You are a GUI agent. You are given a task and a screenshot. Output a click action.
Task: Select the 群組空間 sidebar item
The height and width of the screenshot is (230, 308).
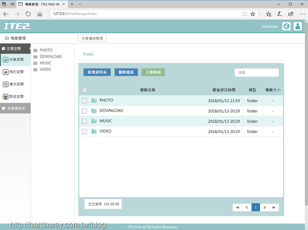coord(15,96)
